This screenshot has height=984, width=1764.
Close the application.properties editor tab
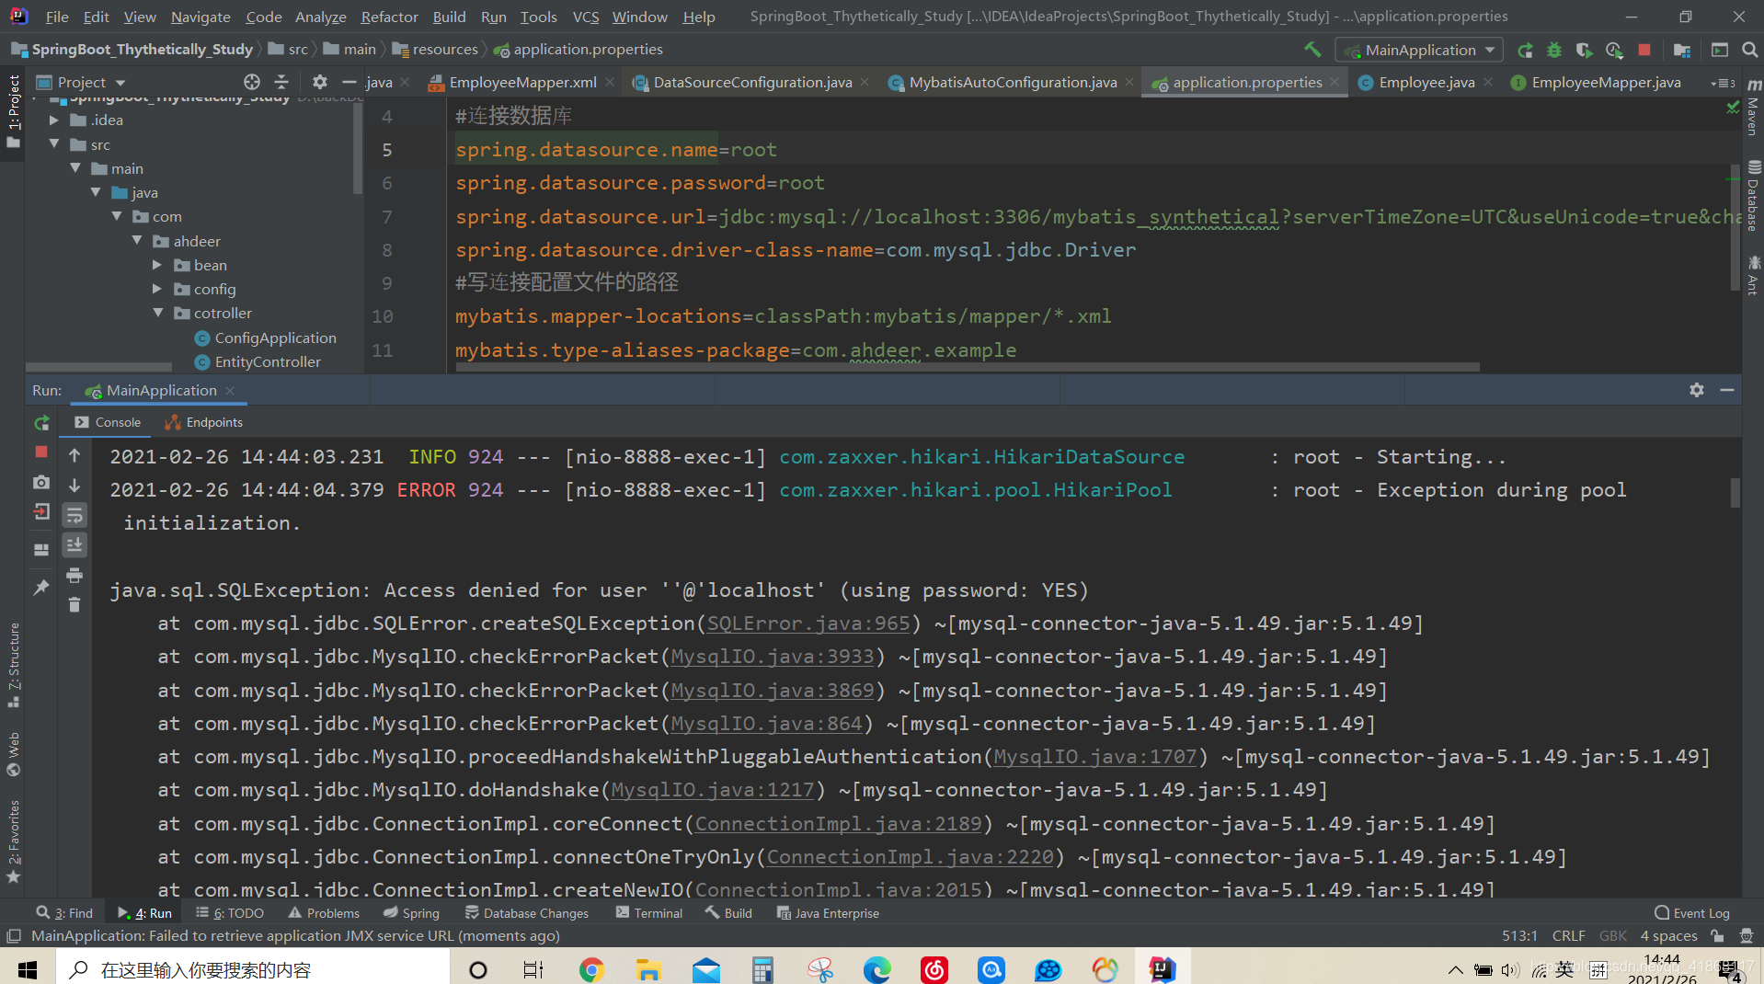(1334, 83)
